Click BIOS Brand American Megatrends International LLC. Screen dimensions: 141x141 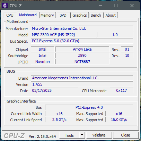click(82, 78)
